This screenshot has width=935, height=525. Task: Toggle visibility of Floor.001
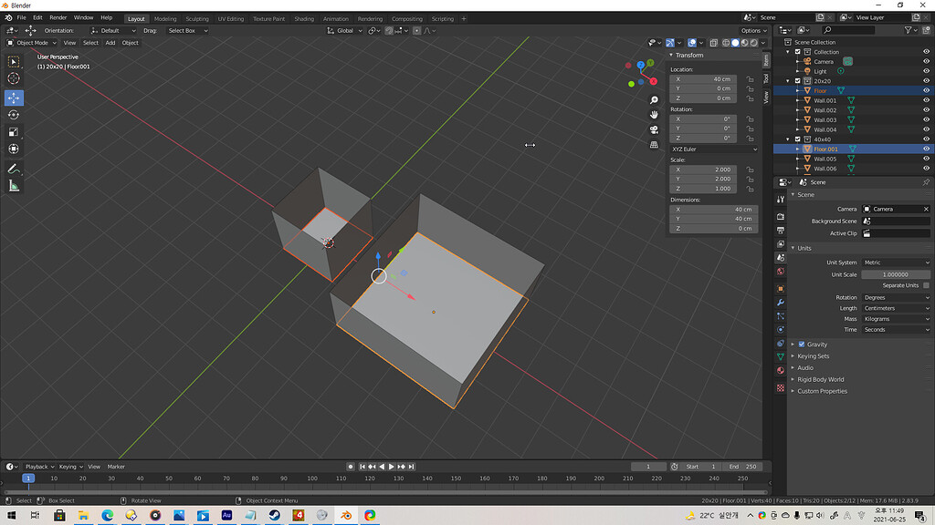[926, 149]
